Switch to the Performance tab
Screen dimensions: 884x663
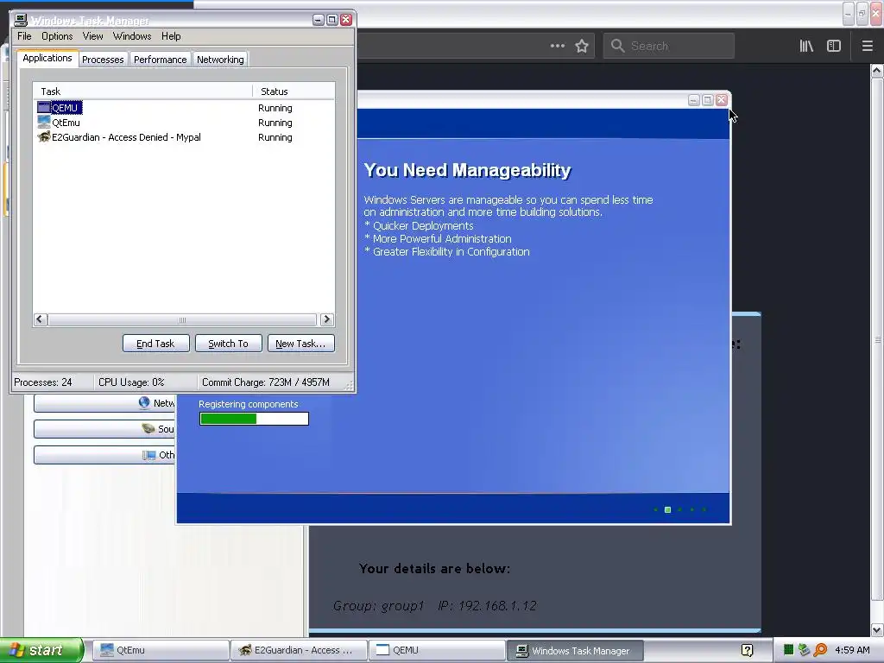[160, 60]
